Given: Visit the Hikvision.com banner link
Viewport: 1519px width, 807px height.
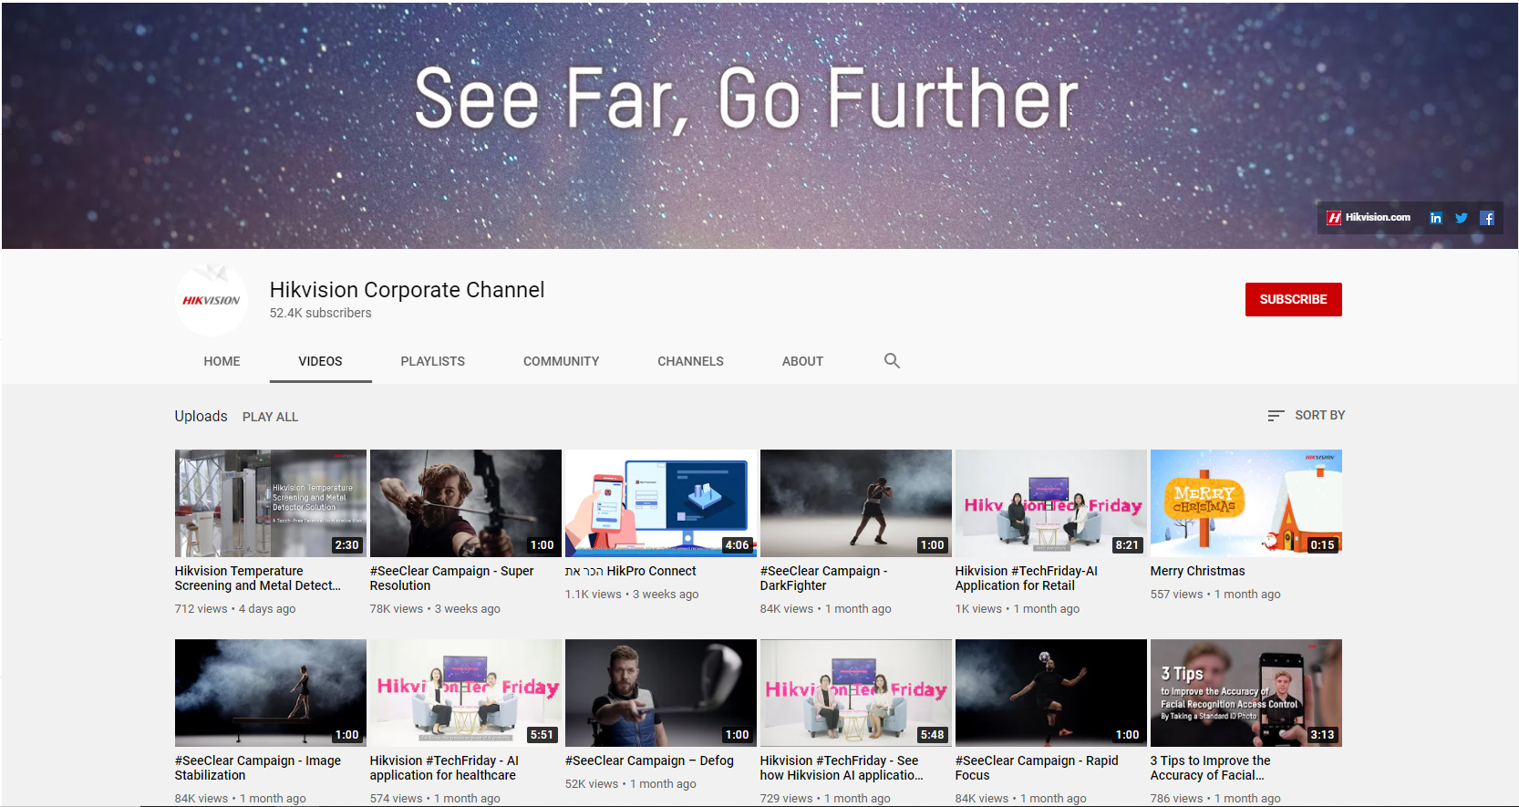Looking at the screenshot, I should tap(1369, 218).
